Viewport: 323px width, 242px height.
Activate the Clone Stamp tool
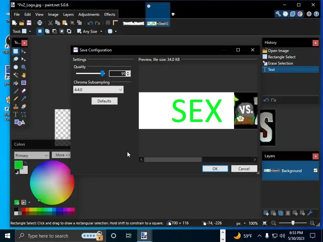pyautogui.click(x=16, y=107)
